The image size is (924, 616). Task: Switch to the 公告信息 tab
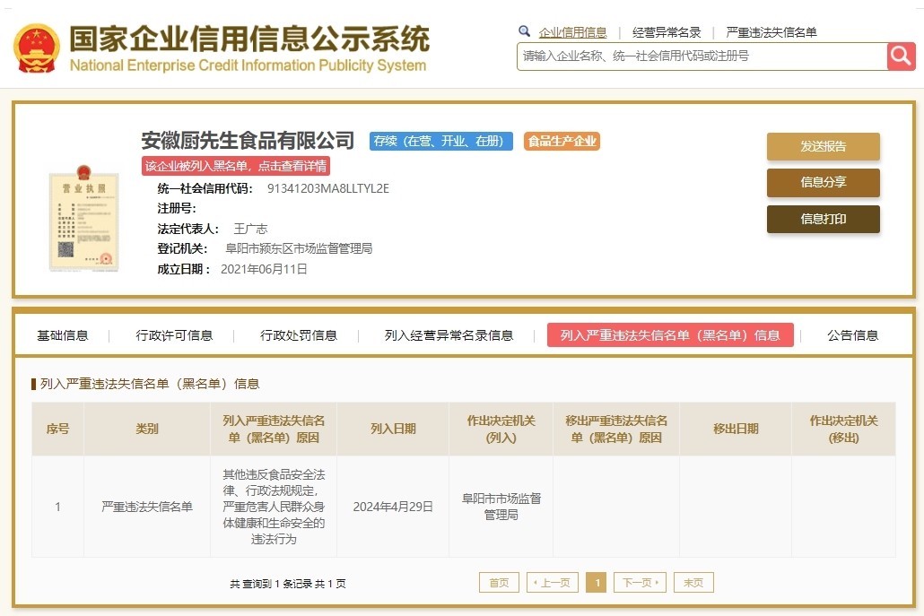point(852,335)
